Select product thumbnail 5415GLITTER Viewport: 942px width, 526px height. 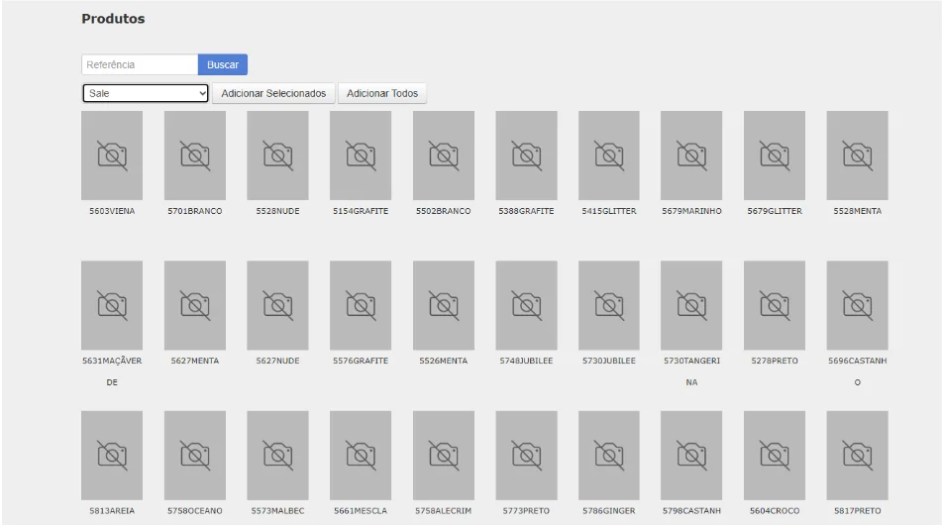point(608,155)
